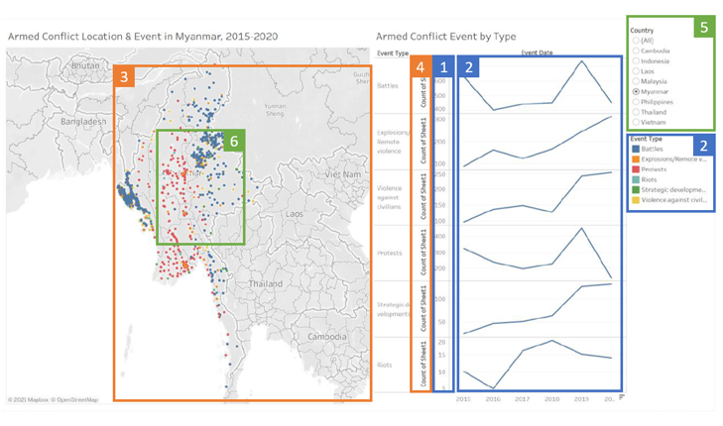Select the (All) country radio option
The height and width of the screenshot is (426, 723).
pyautogui.click(x=636, y=40)
